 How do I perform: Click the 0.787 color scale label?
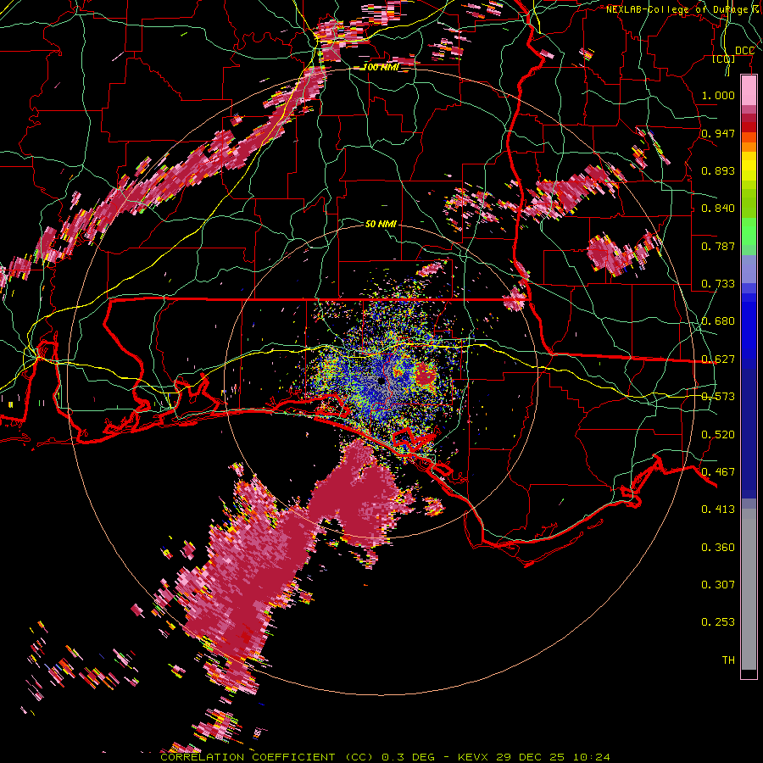718,246
